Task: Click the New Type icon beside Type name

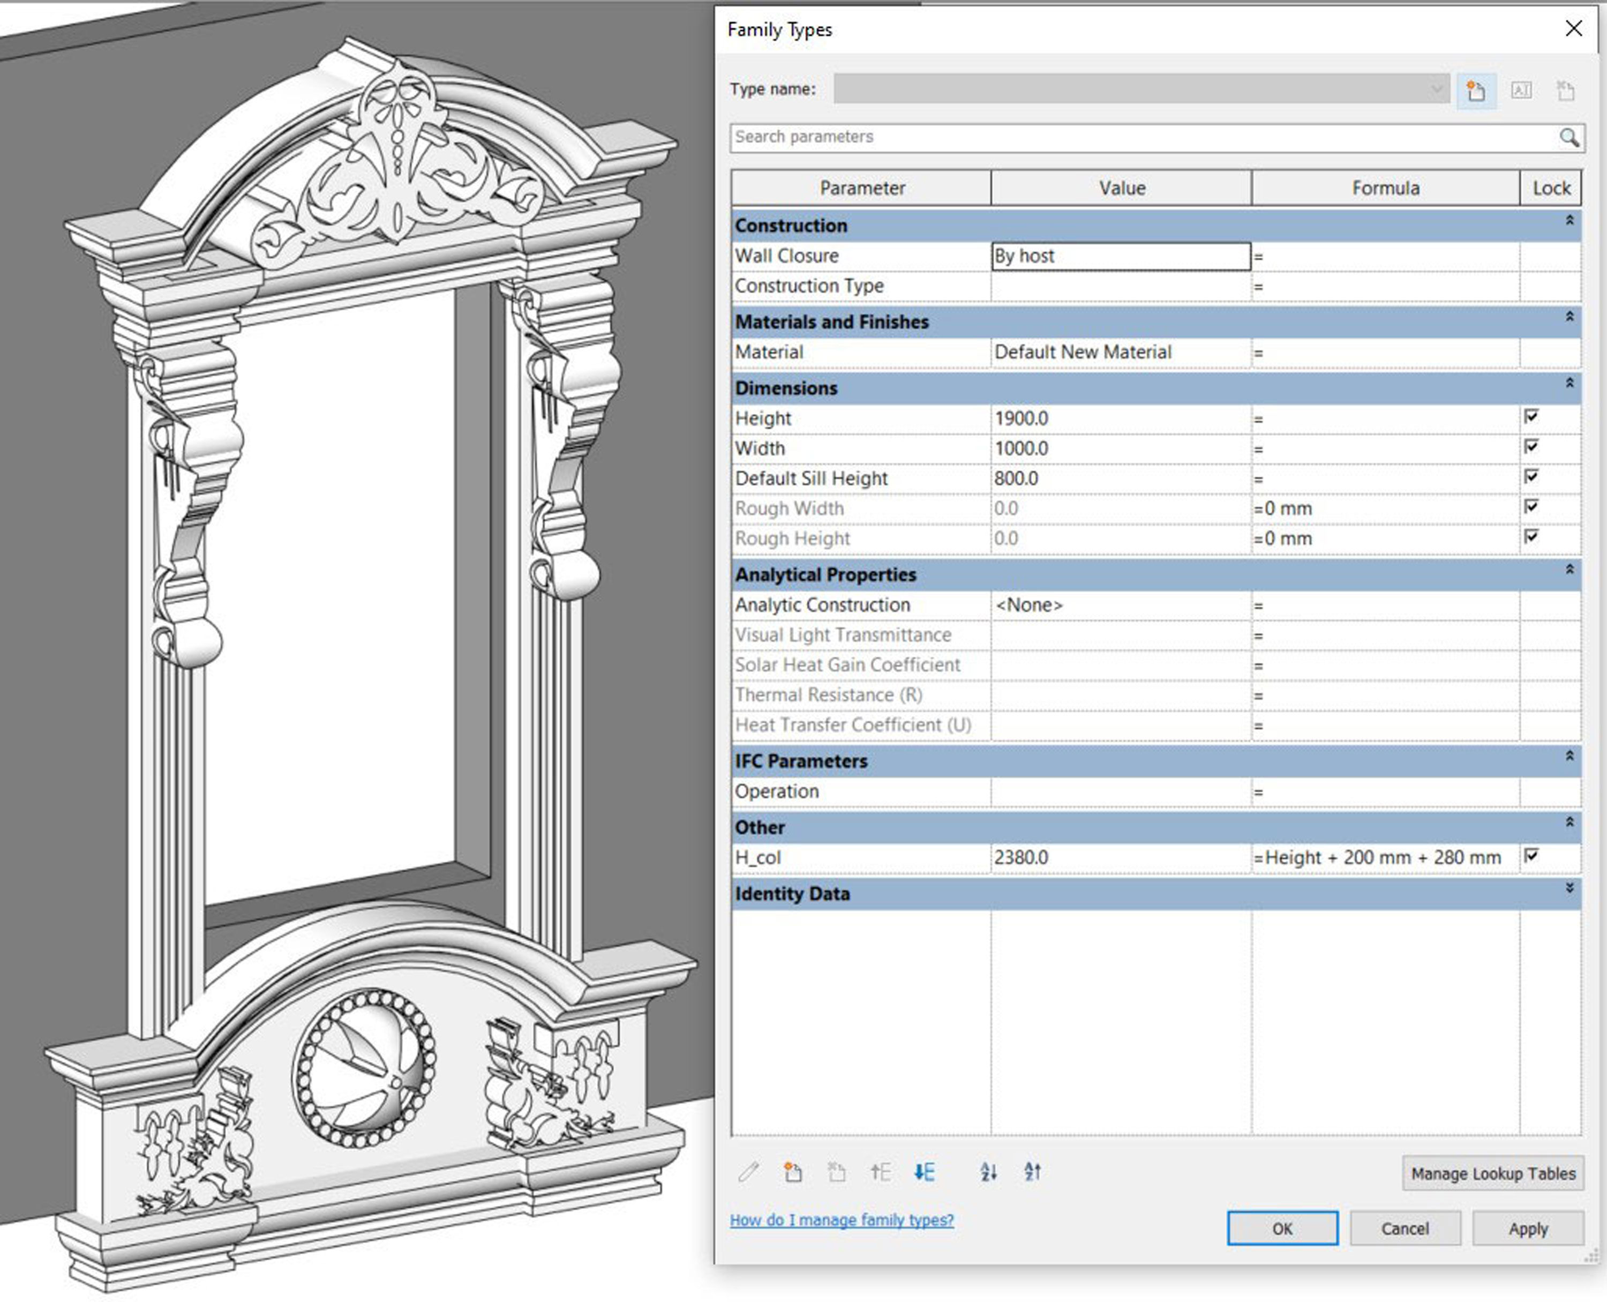Action: [x=1476, y=91]
